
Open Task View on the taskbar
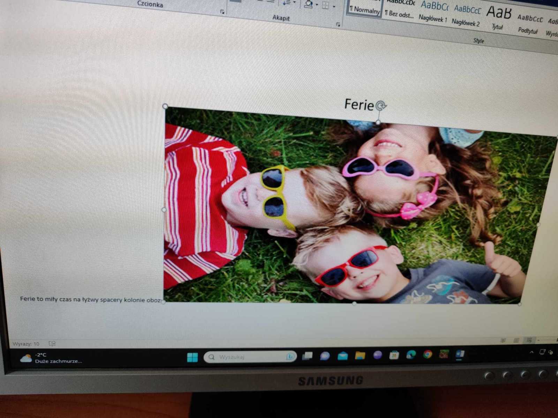[307, 356]
